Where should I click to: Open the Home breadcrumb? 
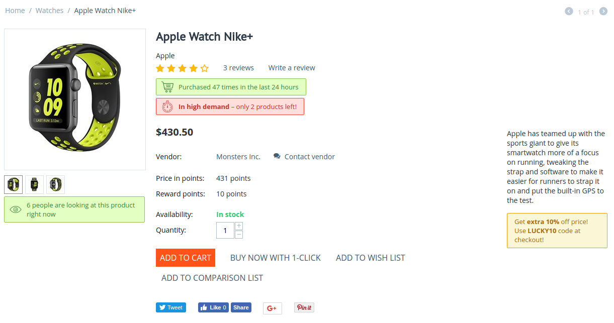point(15,11)
